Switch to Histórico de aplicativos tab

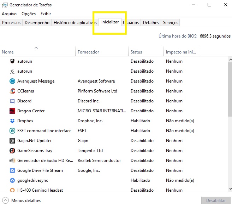75,23
